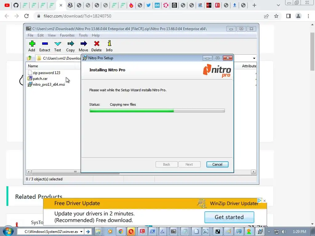
Task: Click the Delete icon in 7-Zip toolbar
Action: point(96,46)
